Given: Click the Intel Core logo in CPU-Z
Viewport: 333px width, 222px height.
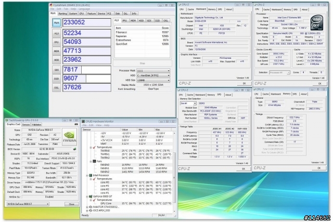Looking at the screenshot, I should click(317, 23).
